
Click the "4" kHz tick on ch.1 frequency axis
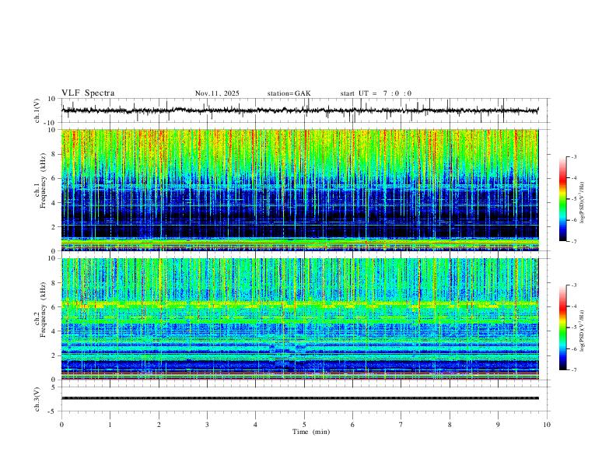54,203
